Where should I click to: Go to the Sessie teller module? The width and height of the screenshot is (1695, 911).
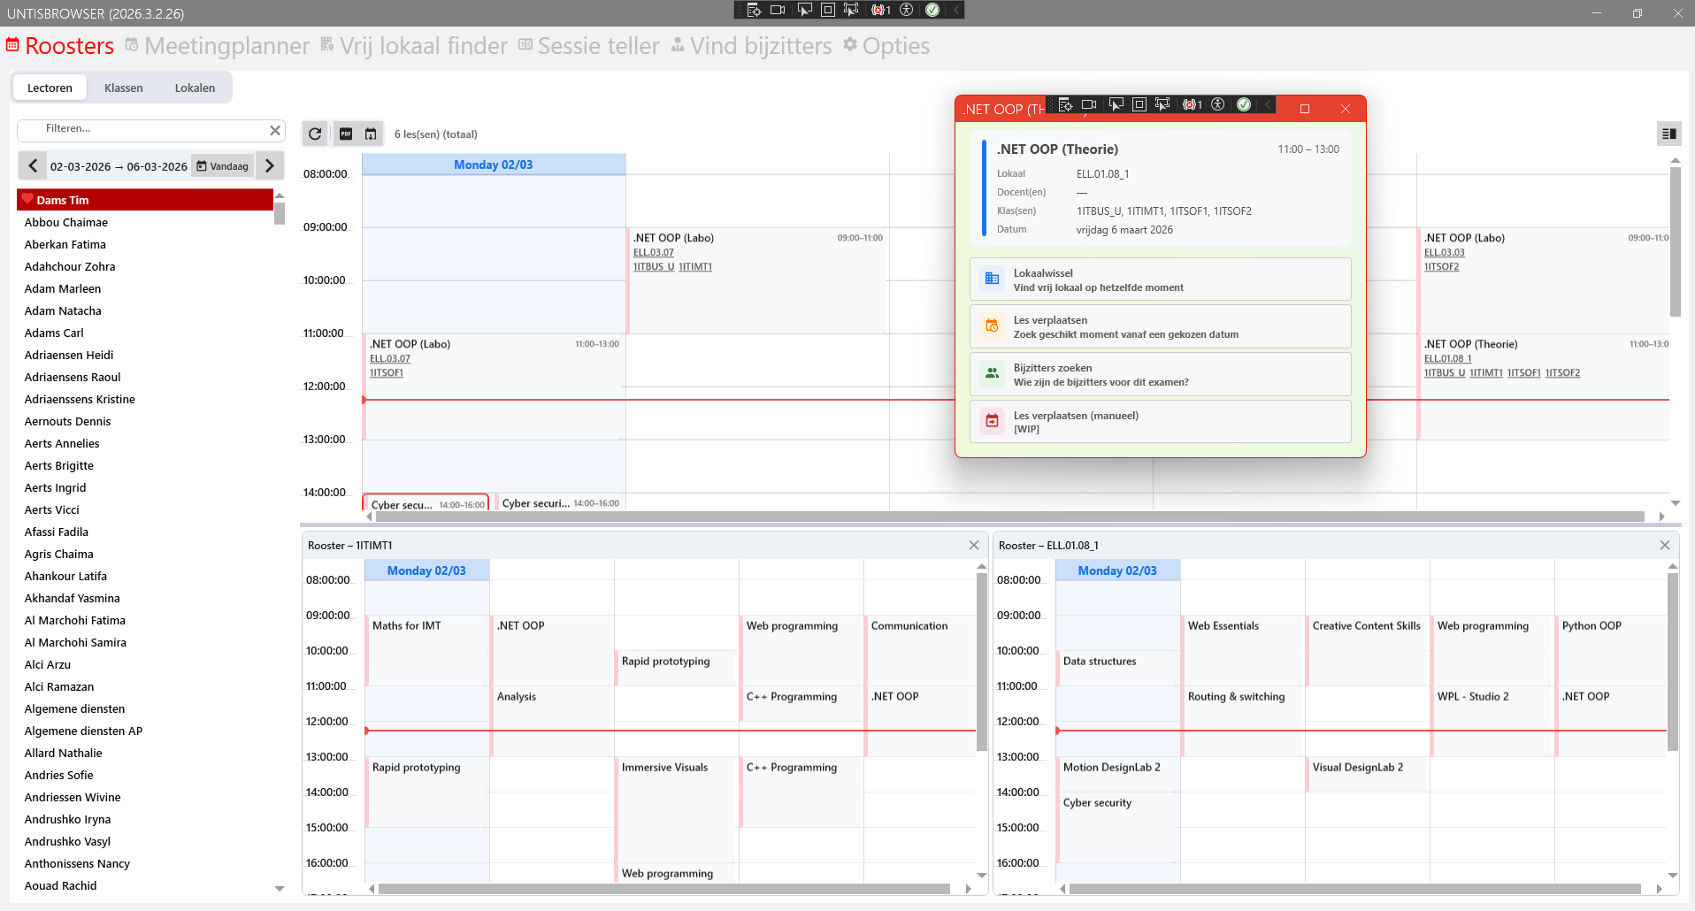pos(589,46)
